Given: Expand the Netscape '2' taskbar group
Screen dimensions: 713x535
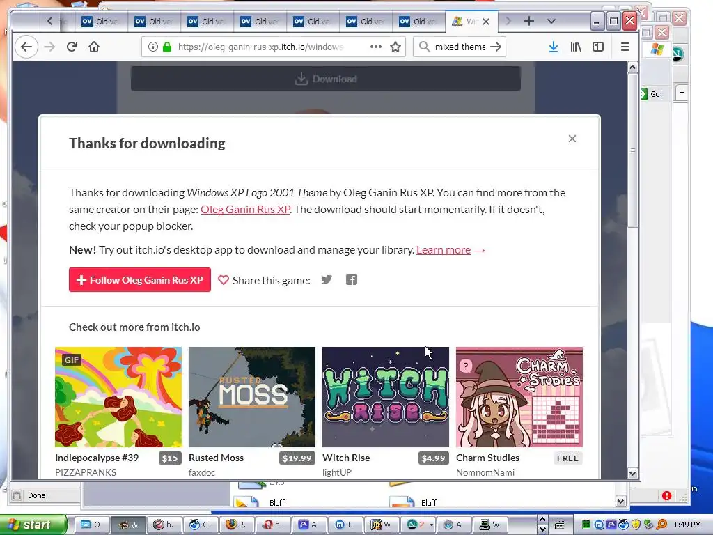Looking at the screenshot, I should [x=418, y=525].
